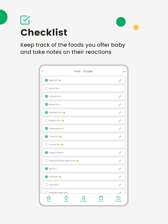Screen dimensions: 168x224
Task: Uncheck the Grape checkbox
Action: tap(46, 177)
